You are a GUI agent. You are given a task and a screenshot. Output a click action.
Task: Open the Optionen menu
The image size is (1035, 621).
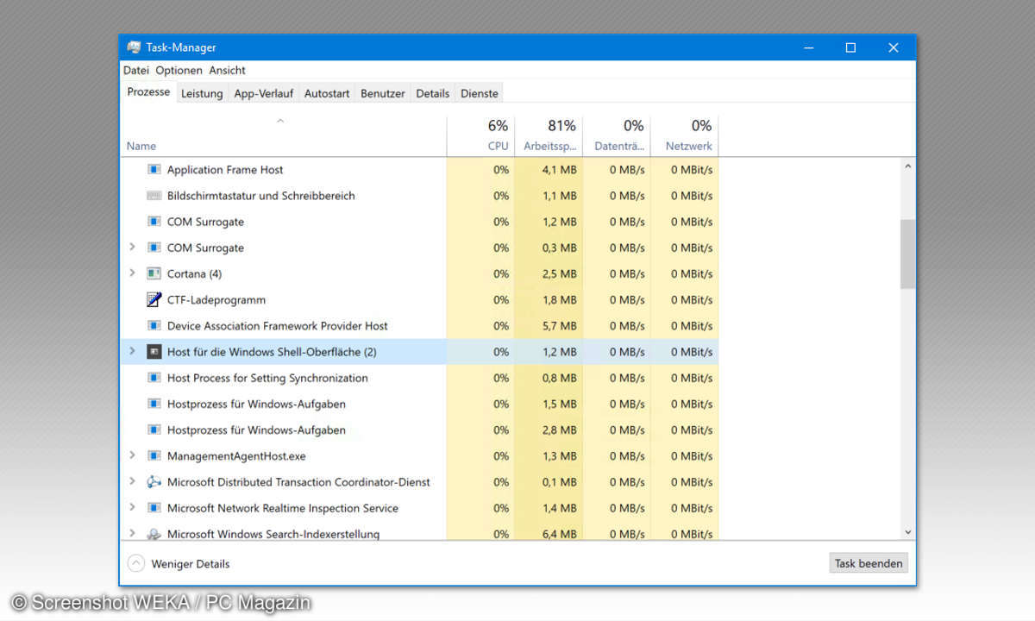(179, 71)
